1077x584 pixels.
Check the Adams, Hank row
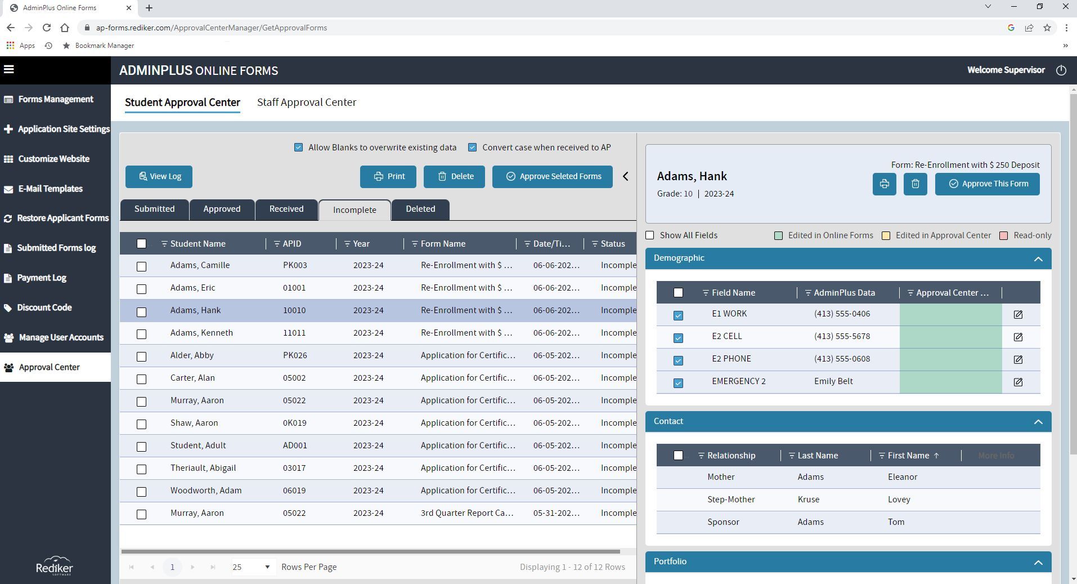tap(141, 311)
